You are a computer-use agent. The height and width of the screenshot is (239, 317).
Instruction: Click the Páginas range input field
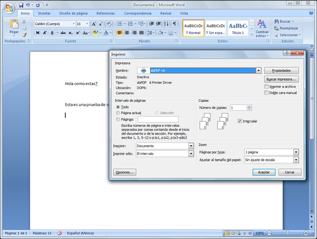(158, 119)
